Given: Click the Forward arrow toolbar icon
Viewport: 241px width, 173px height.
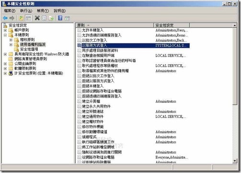Looking at the screenshot, I should coord(12,18).
